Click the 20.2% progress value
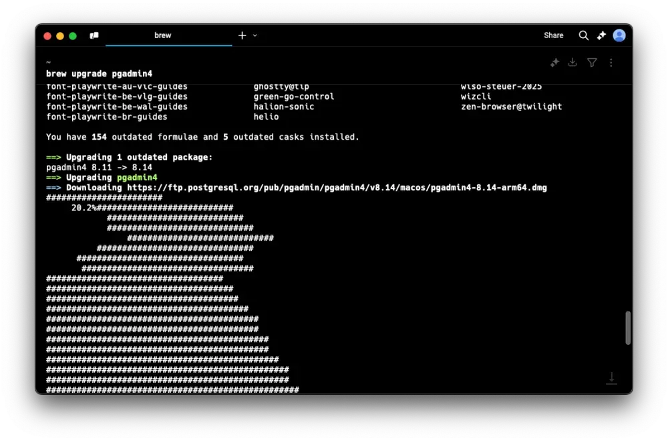 (x=83, y=208)
